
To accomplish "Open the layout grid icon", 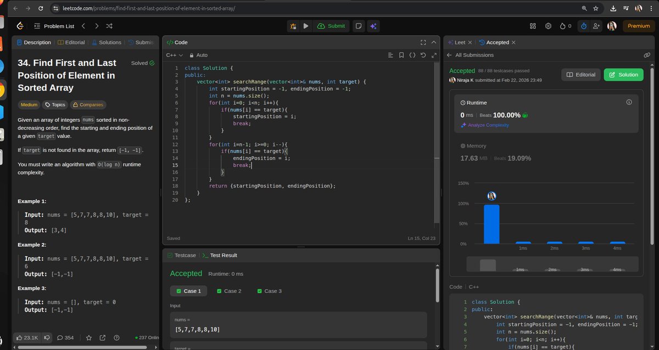I will pos(533,26).
